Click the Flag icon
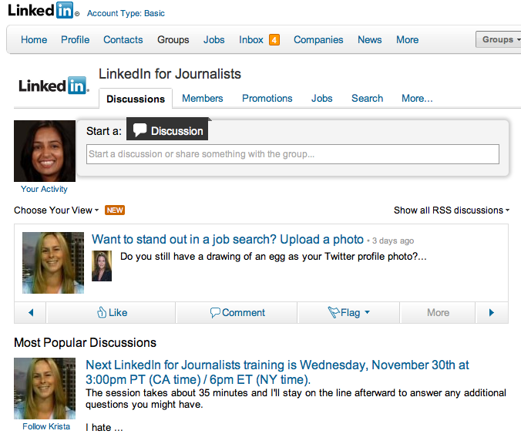Viewport: 521px width, 434px height. (334, 312)
